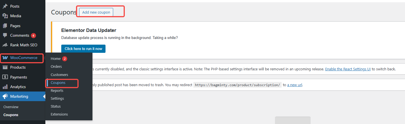Click the Payments dollar icon
This screenshot has height=124, width=405.
pyautogui.click(x=5, y=77)
